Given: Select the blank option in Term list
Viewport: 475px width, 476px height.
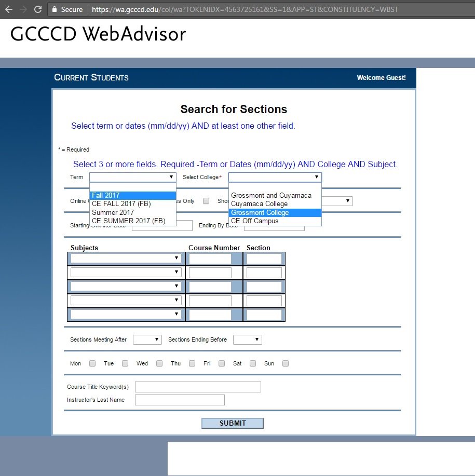Looking at the screenshot, I should point(132,187).
